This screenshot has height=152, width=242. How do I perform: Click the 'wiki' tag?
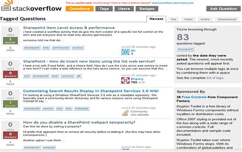[x=68, y=109]
